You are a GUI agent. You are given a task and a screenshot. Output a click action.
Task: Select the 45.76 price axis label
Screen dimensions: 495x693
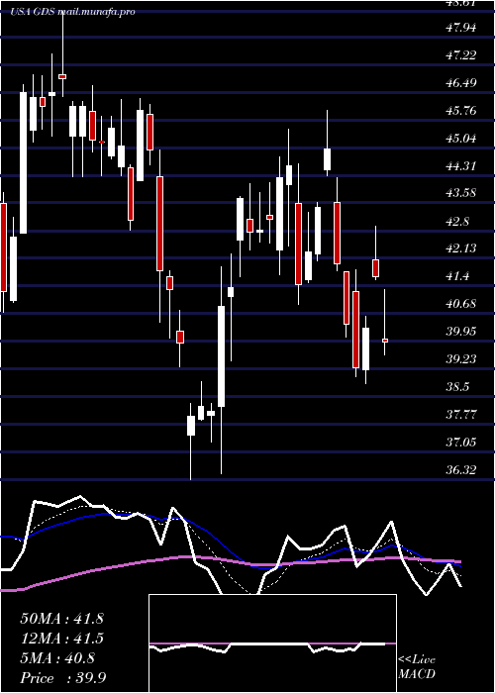pos(461,111)
